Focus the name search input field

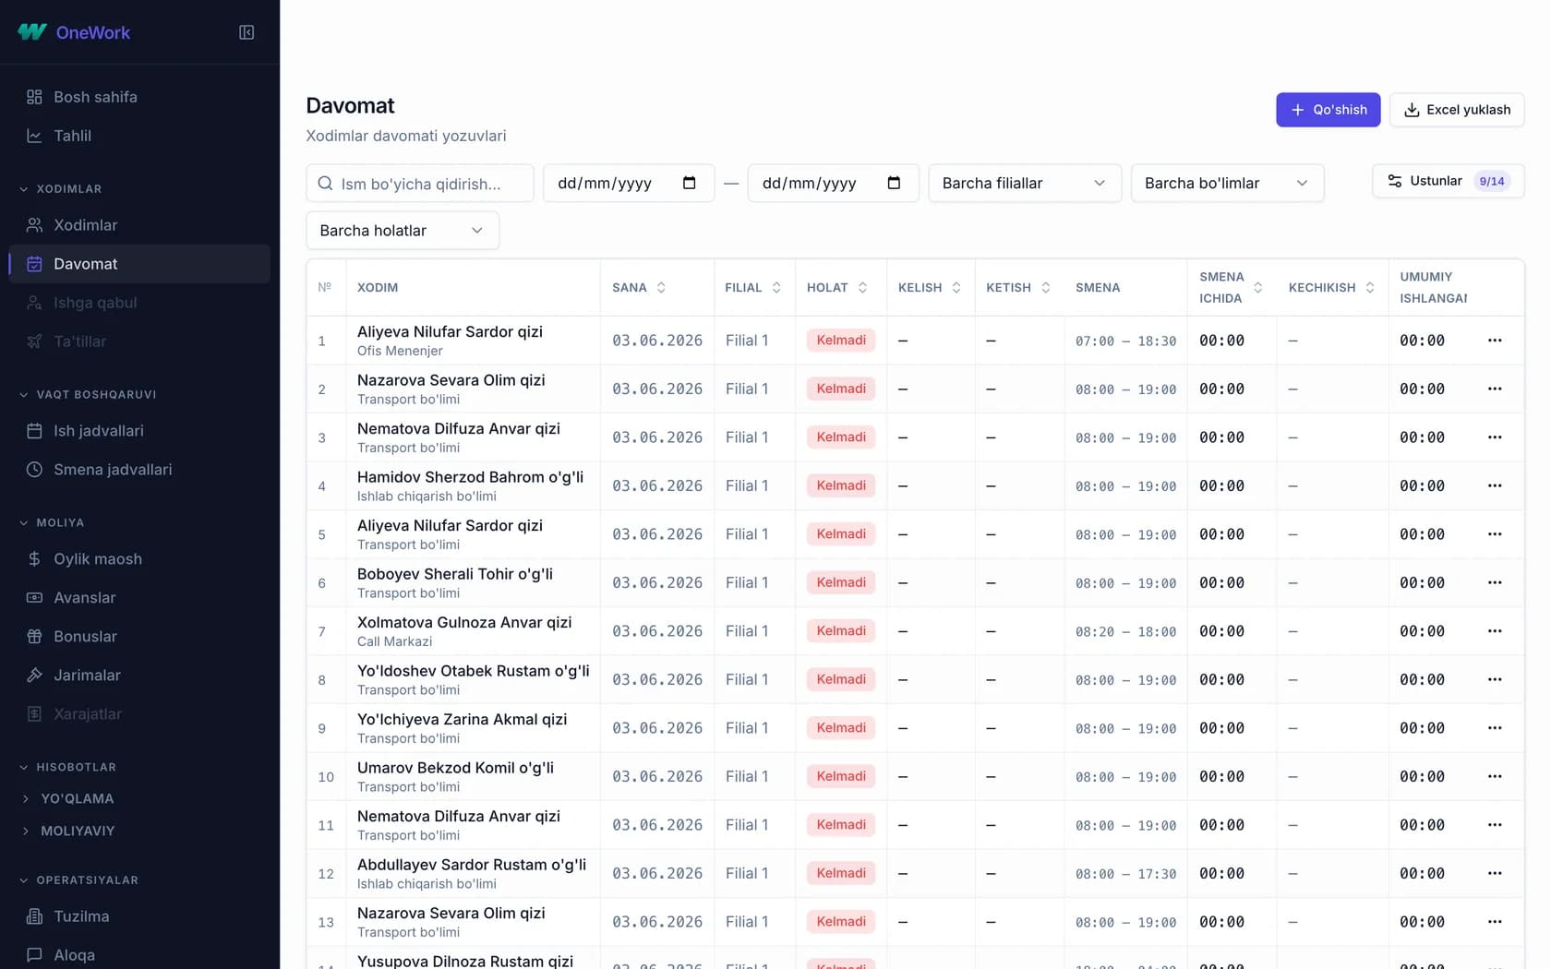(x=420, y=183)
